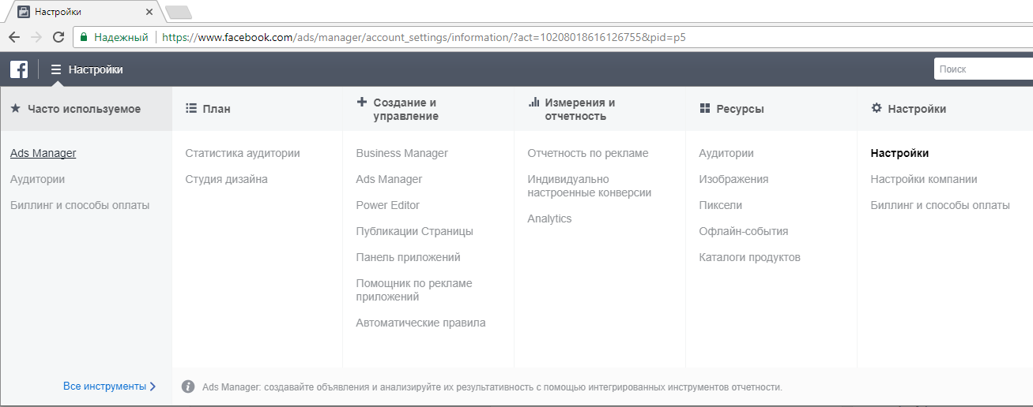Image resolution: width=1033 pixels, height=407 pixels.
Task: Open Биллинг и способы оплаты under Настройки column
Action: coord(941,205)
